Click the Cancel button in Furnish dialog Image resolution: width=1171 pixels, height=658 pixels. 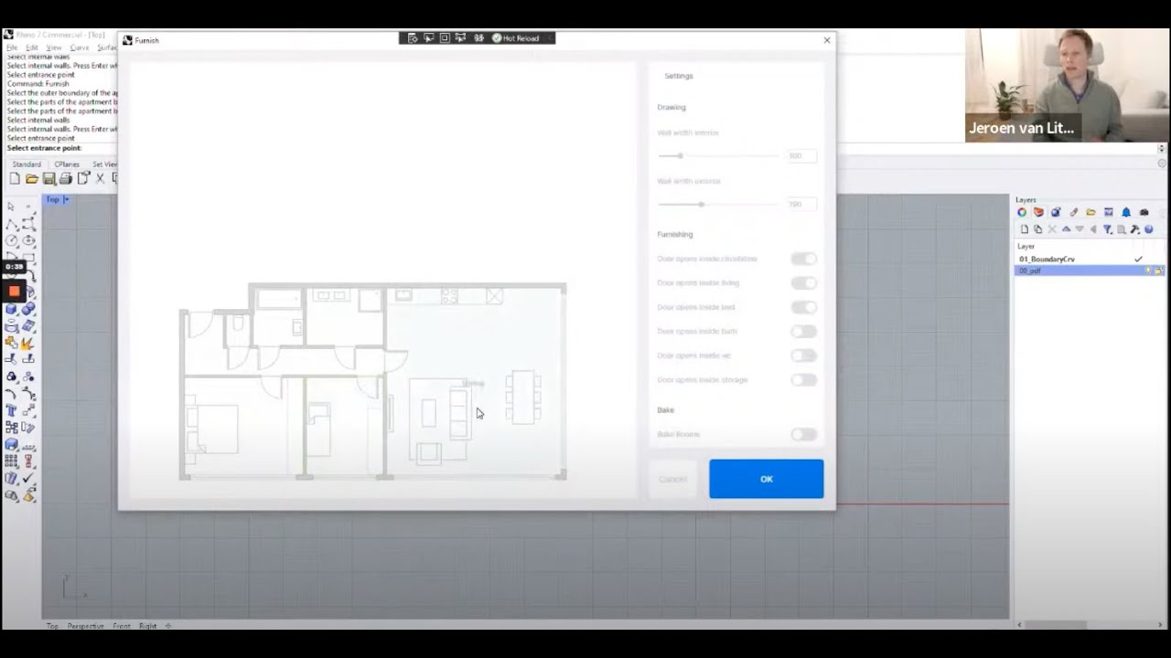(x=672, y=479)
